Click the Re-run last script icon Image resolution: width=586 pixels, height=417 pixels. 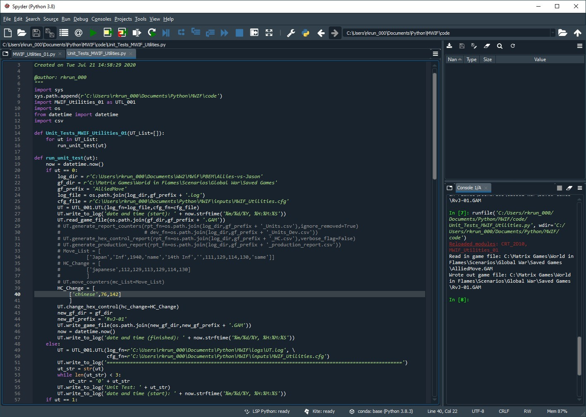tap(152, 33)
